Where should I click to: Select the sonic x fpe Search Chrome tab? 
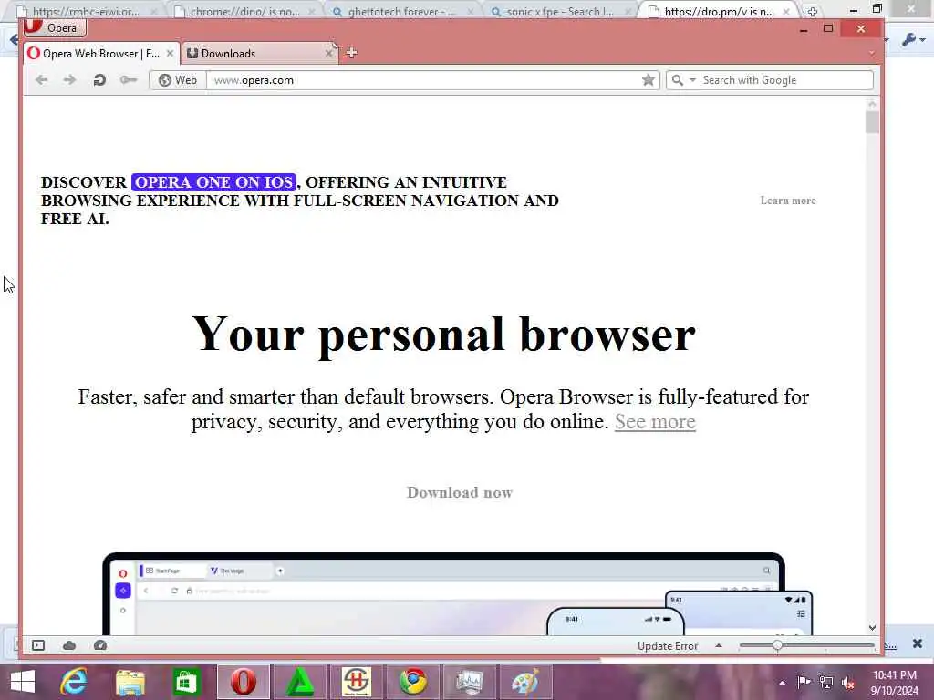[559, 11]
